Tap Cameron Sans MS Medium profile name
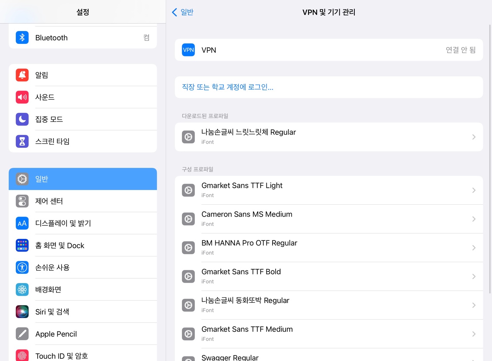 coord(247,214)
